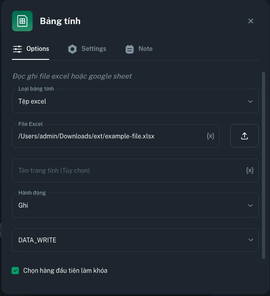Open the Note tab
Image resolution: width=270 pixels, height=296 pixels.
[x=139, y=49]
